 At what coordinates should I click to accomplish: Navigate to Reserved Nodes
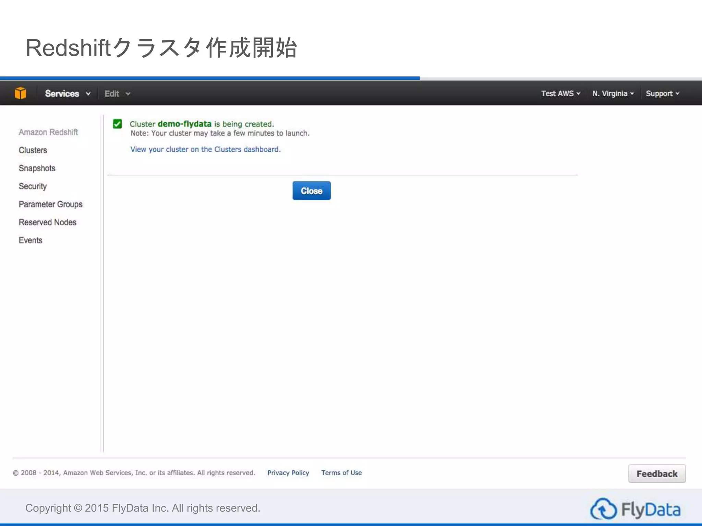point(48,222)
